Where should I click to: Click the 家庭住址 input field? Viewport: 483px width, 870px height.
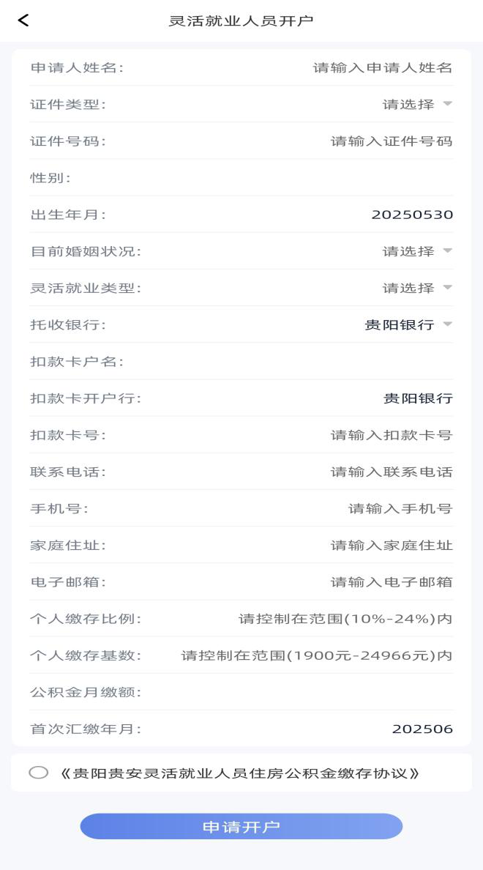coord(391,545)
